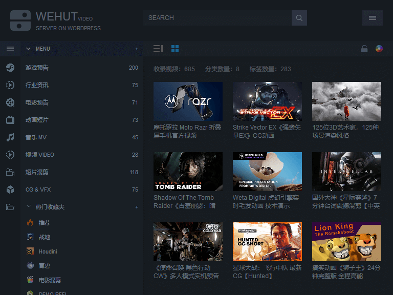Open the 视频 VIDEO category
Image resolution: width=393 pixels, height=295 pixels.
tap(82, 155)
